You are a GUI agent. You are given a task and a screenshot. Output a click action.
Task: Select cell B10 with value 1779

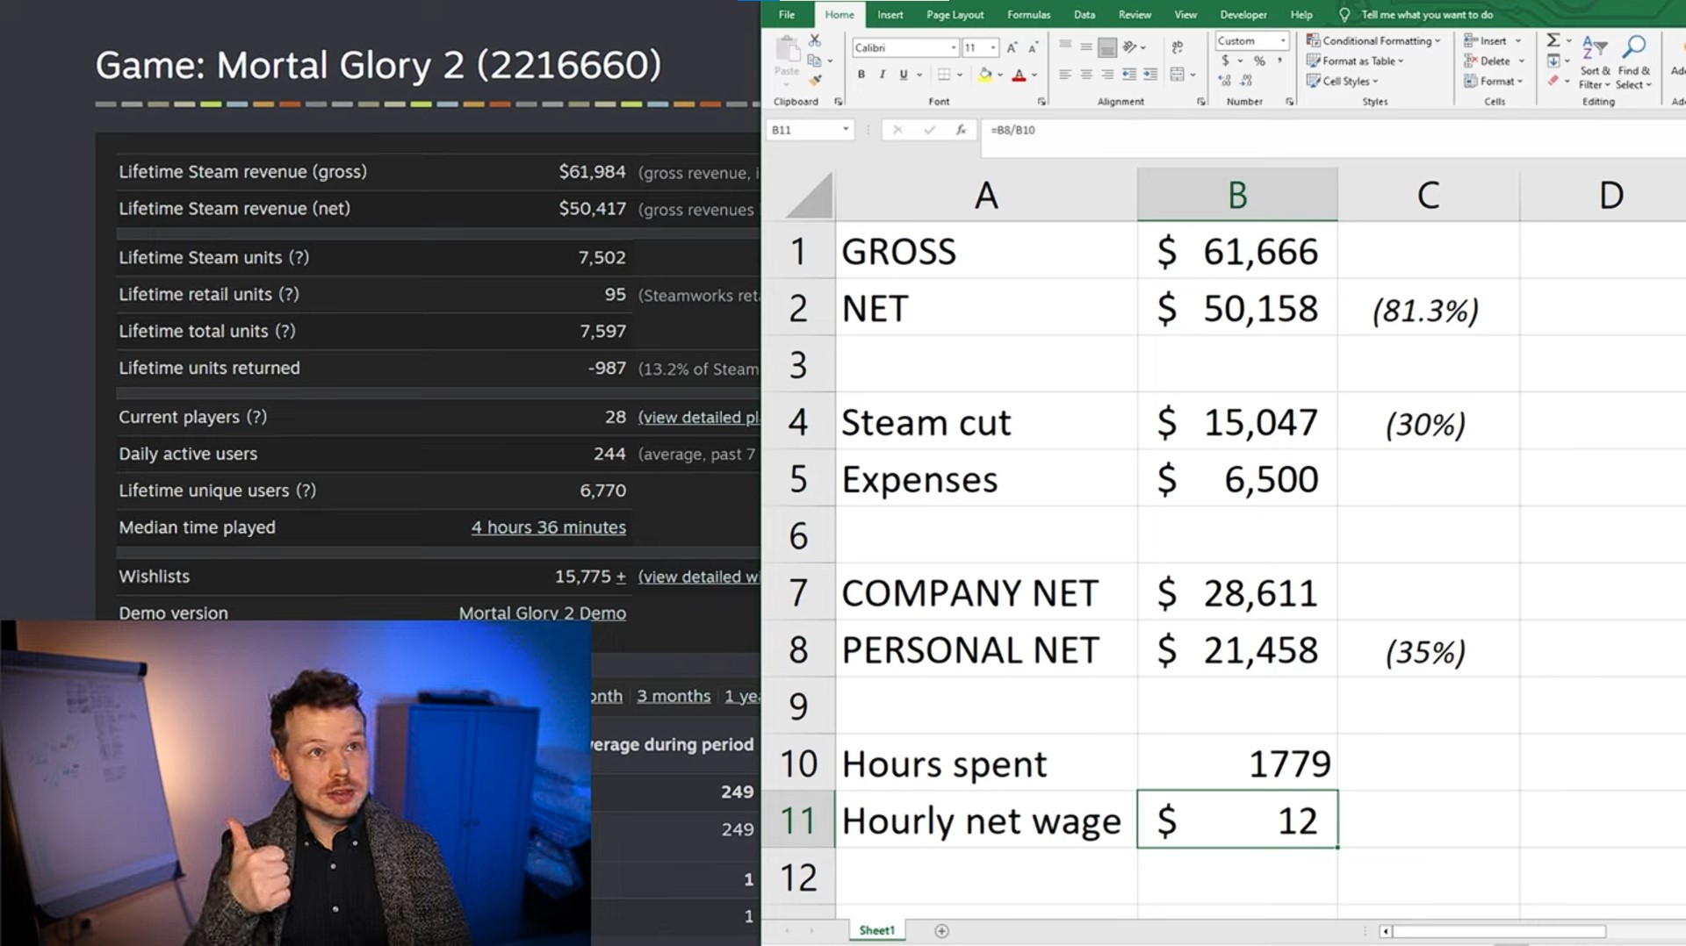(x=1236, y=763)
